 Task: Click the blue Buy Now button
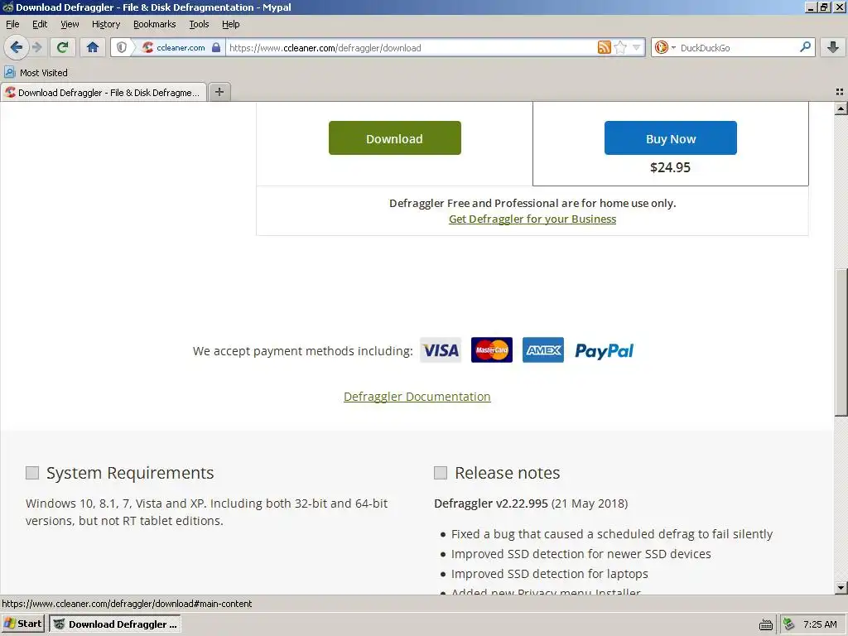click(x=671, y=138)
